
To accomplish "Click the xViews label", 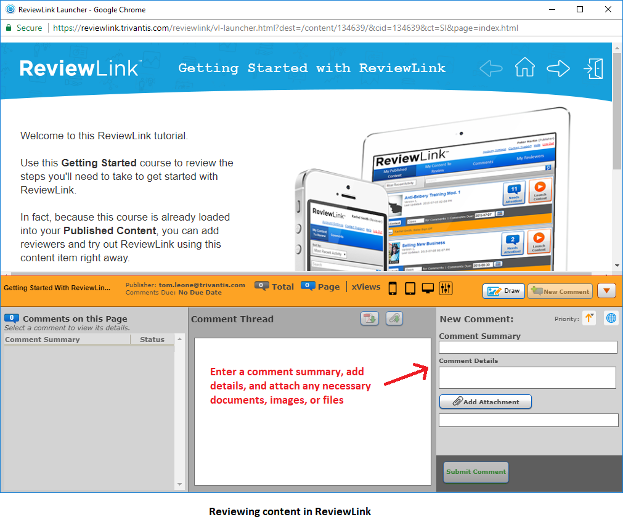I will [x=366, y=287].
